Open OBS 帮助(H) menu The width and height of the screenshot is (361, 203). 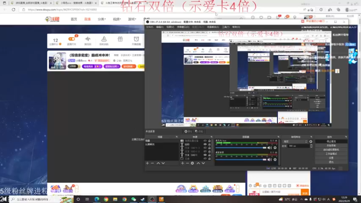coord(236,27)
